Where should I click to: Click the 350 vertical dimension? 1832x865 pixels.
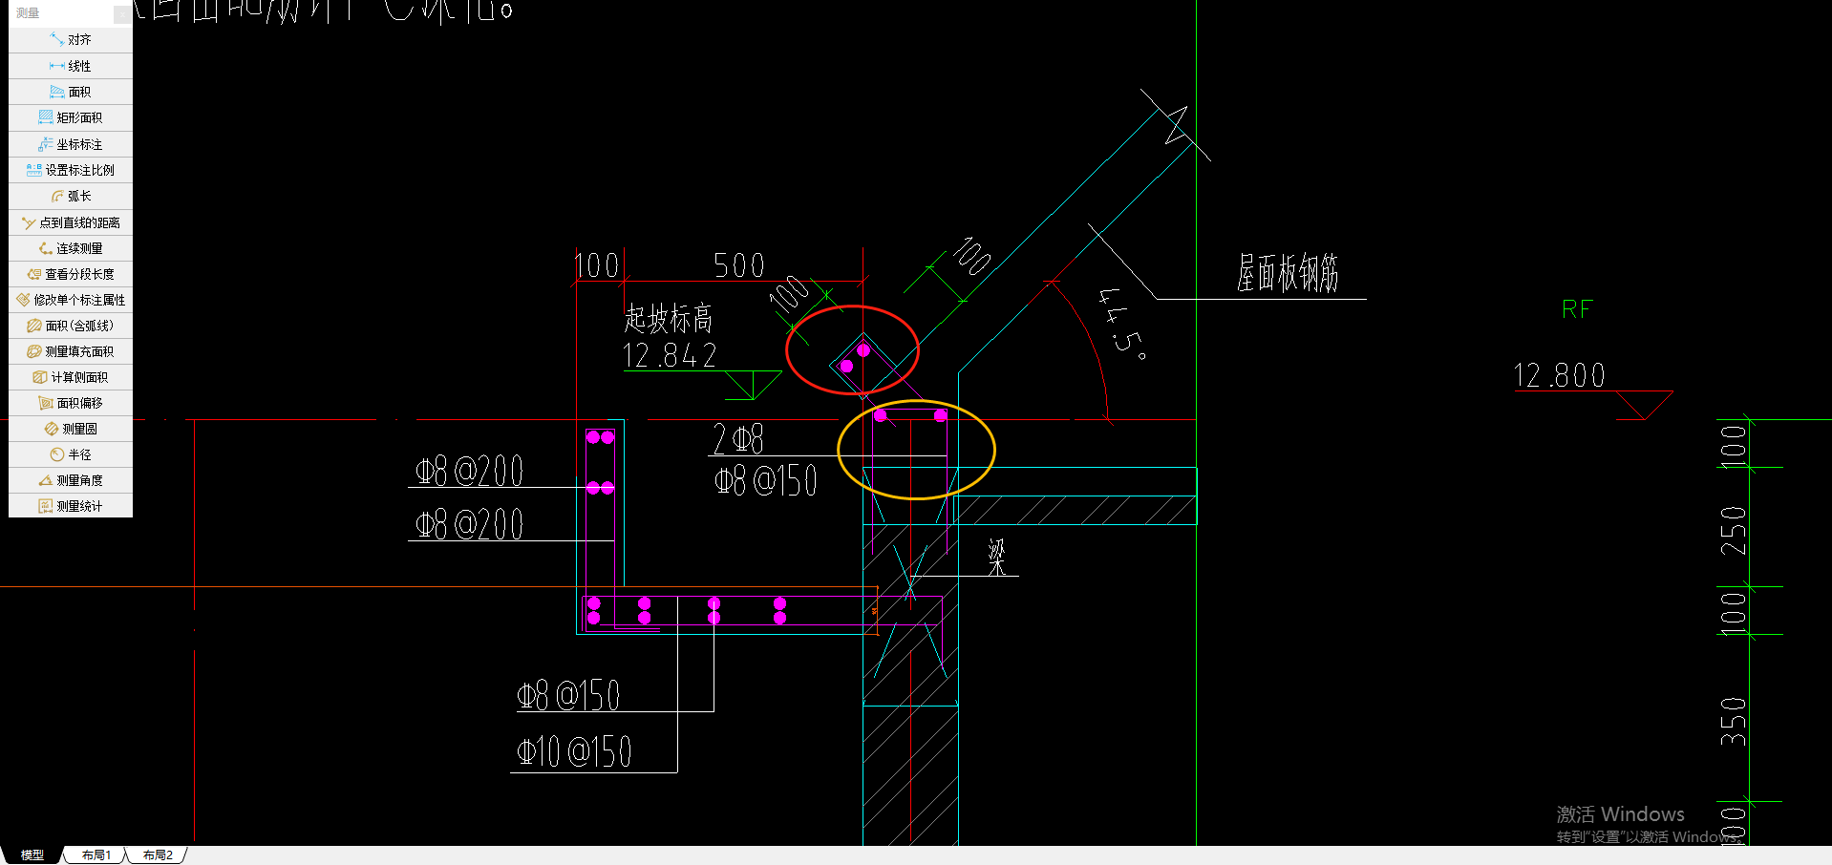pyautogui.click(x=1733, y=722)
